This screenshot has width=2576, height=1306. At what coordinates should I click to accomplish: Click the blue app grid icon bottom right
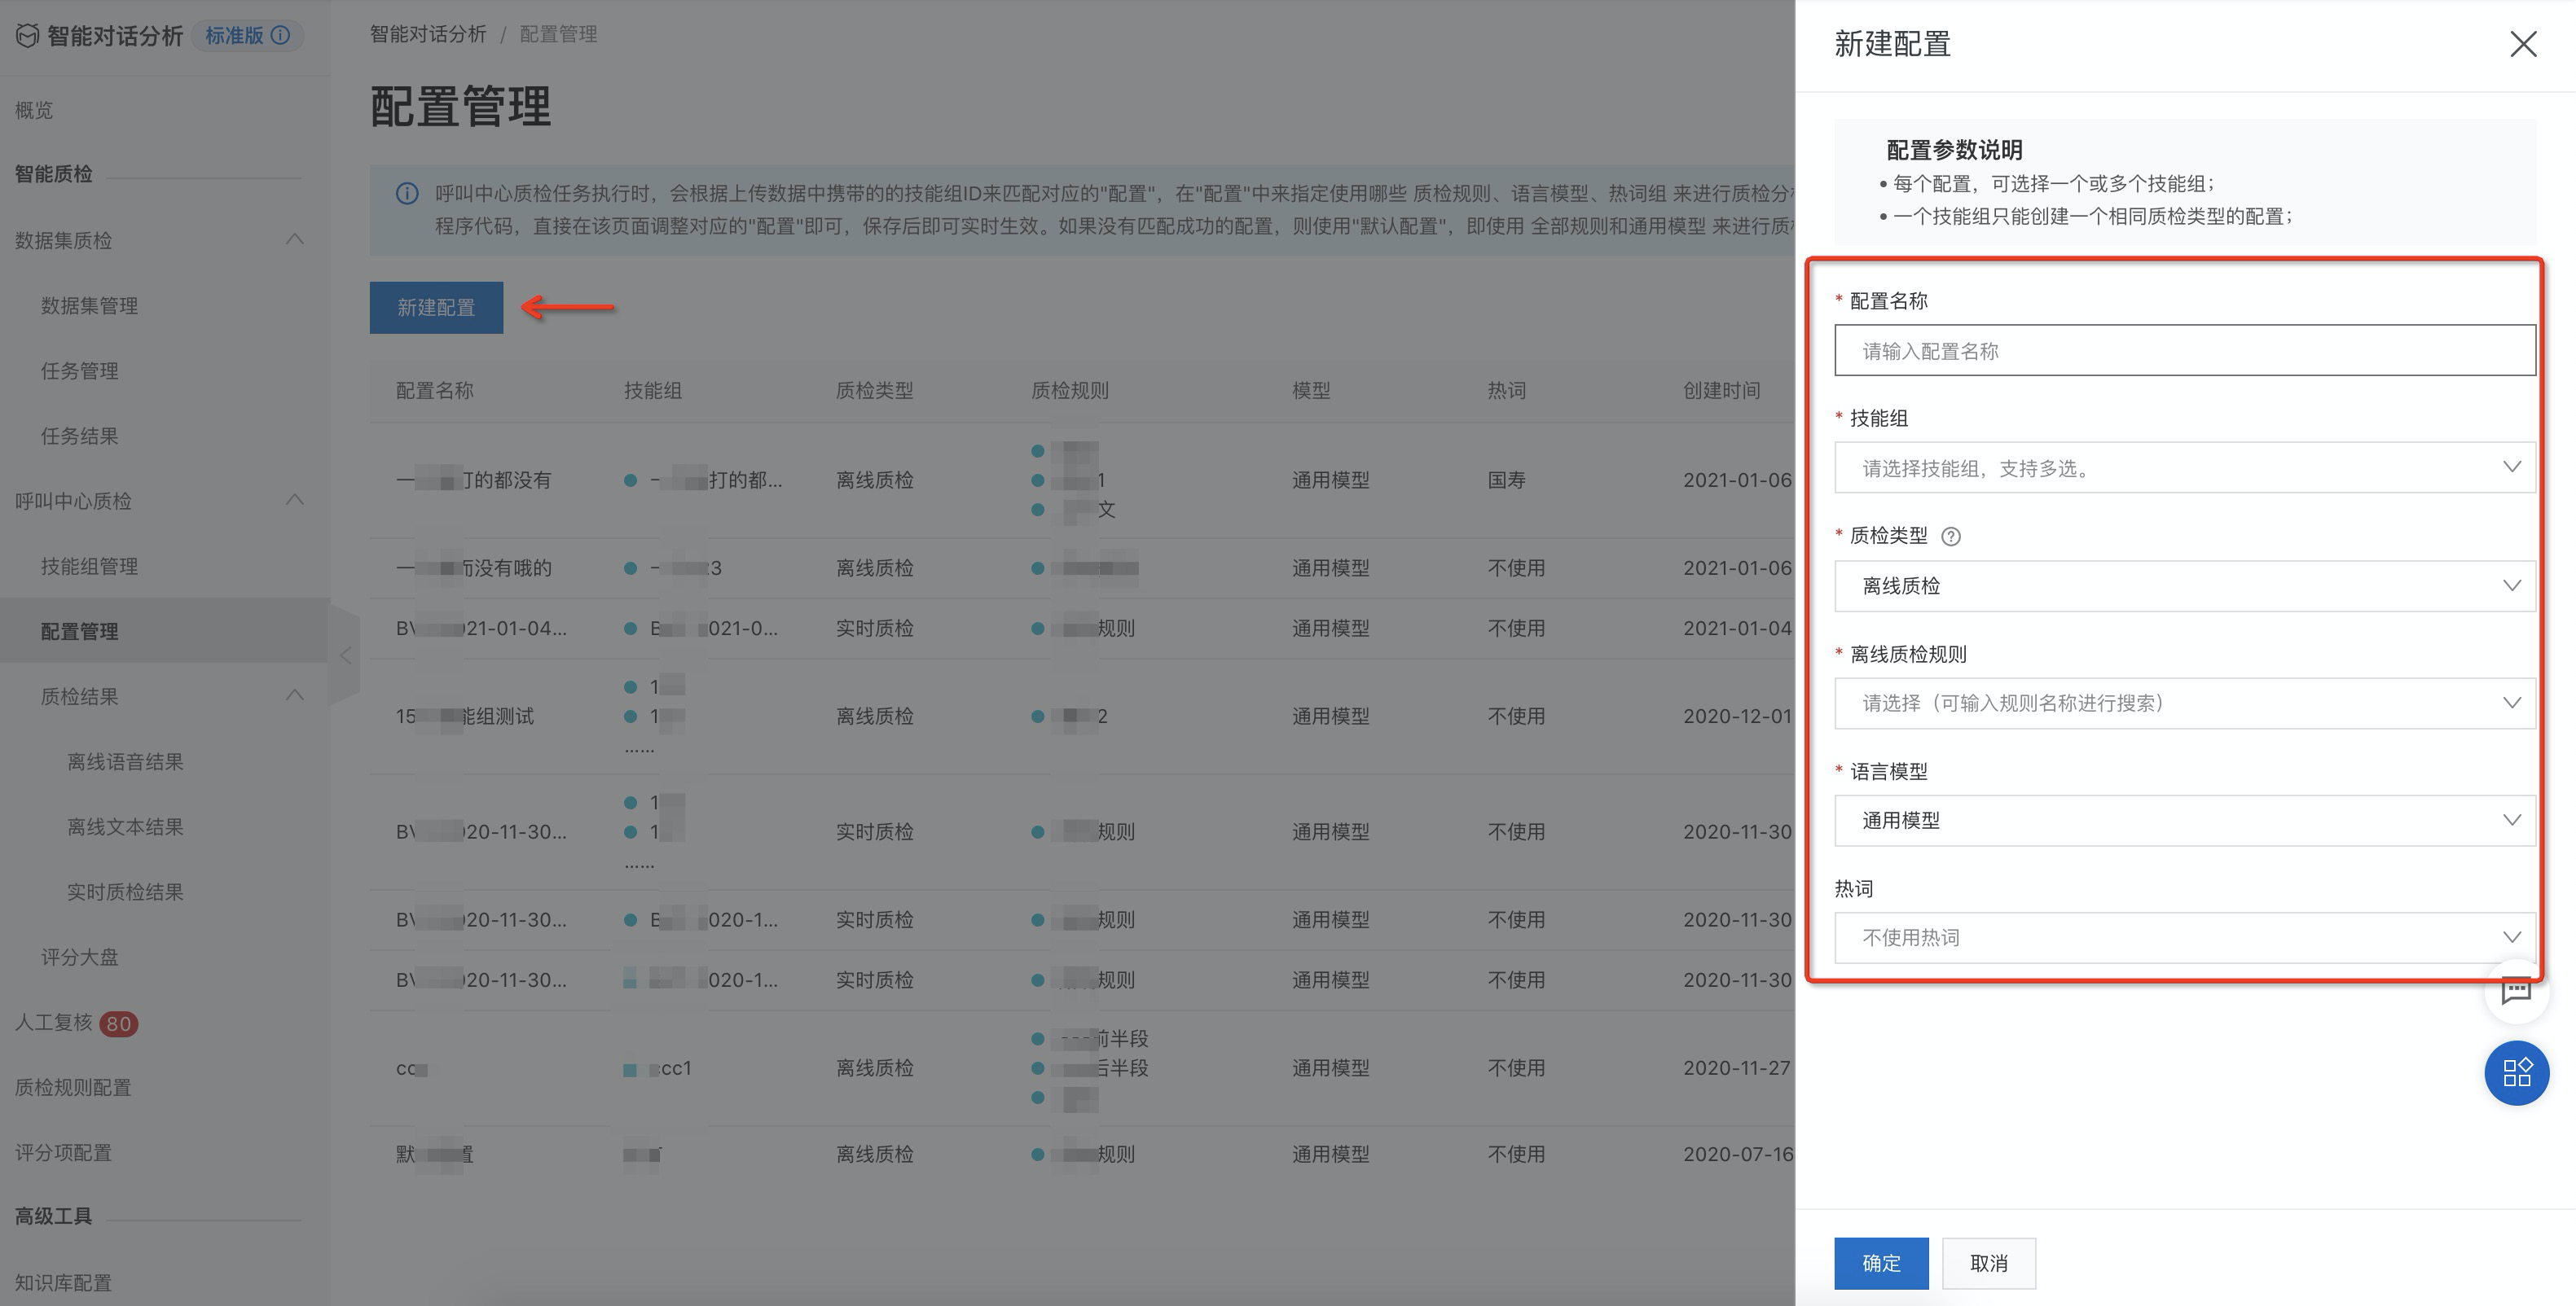(2518, 1072)
